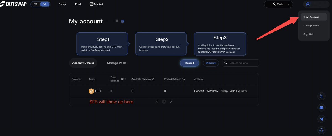Go to the previous page with left chevron
The height and width of the screenshot is (136, 332).
(157, 102)
